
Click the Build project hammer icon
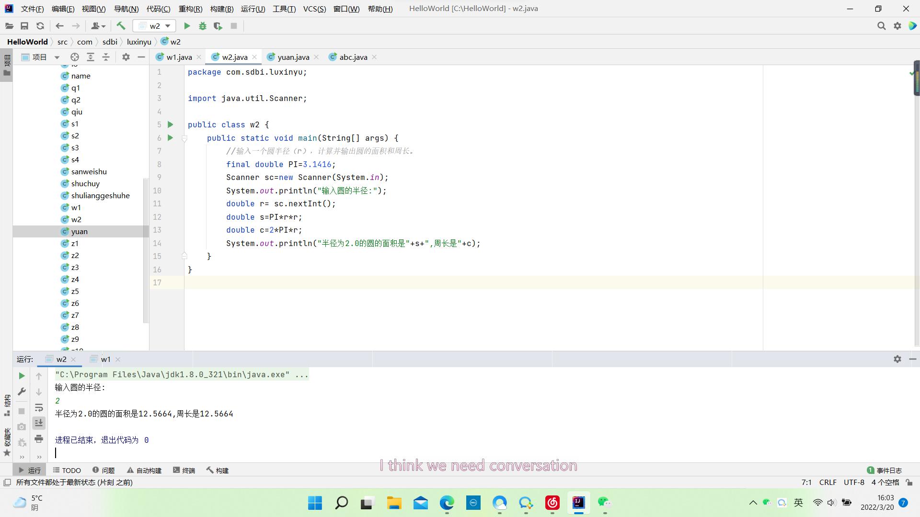pyautogui.click(x=121, y=26)
